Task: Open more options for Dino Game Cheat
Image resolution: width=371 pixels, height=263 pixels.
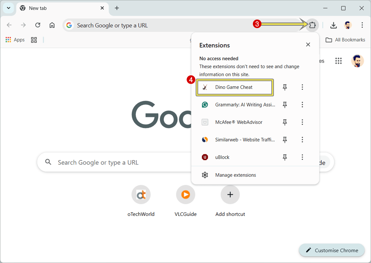Action: [302, 87]
